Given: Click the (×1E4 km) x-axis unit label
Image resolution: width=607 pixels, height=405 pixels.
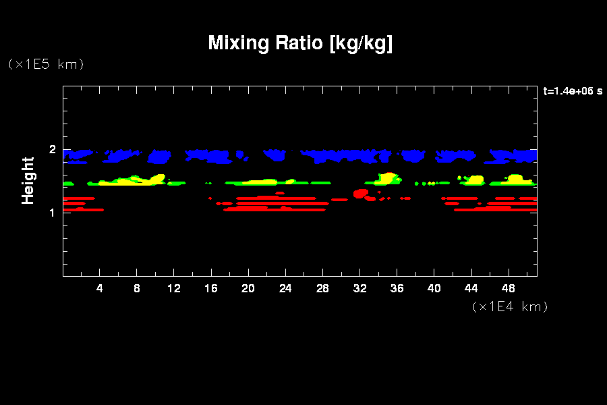Looking at the screenshot, I should [509, 306].
